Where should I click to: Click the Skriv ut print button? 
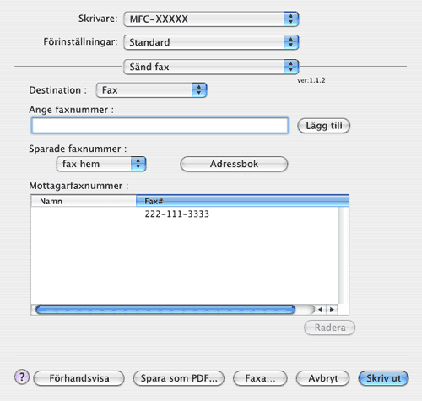point(383,378)
